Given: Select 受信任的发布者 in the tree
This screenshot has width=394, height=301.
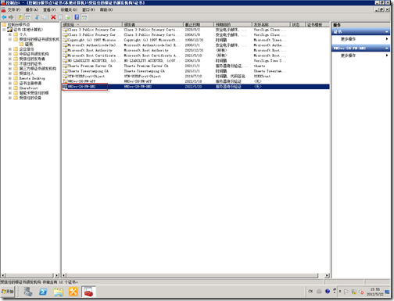Looking at the screenshot, I should click(x=32, y=59).
